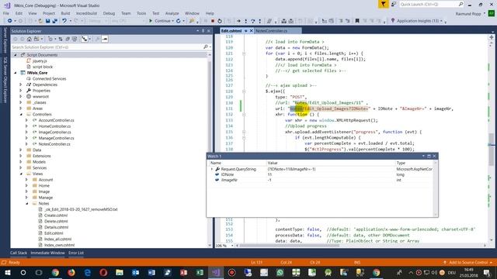This screenshot has height=279, width=497.
Task: Open the Application Insights dropdown
Action: pyautogui.click(x=441, y=21)
